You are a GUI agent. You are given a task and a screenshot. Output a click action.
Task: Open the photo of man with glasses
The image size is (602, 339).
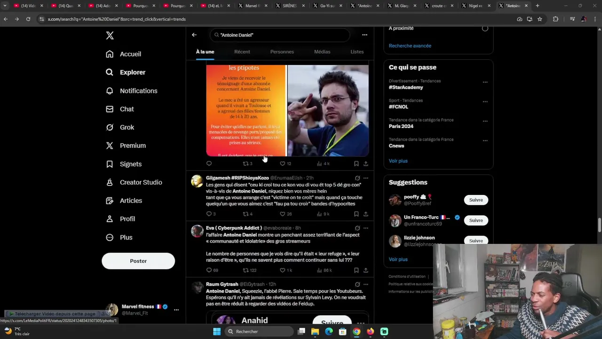[x=328, y=111]
